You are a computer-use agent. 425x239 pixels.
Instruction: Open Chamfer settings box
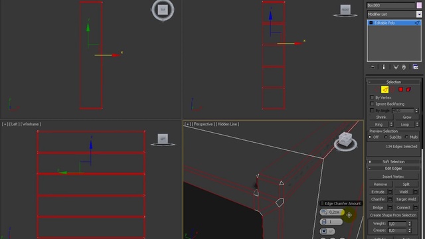tap(390, 199)
